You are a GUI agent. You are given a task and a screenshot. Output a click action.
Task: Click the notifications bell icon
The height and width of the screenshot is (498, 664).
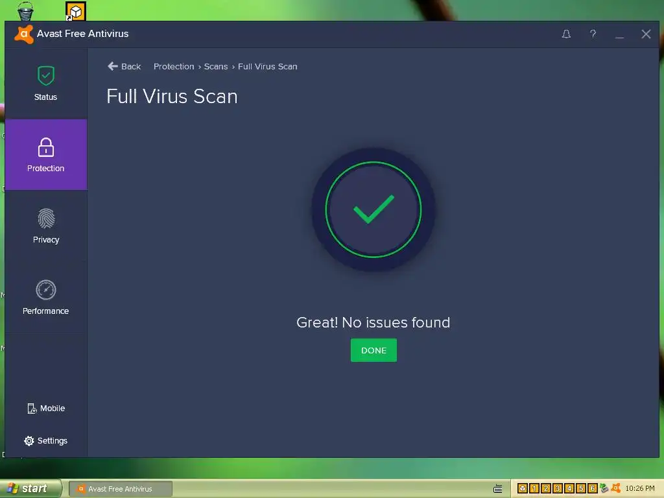click(x=566, y=34)
